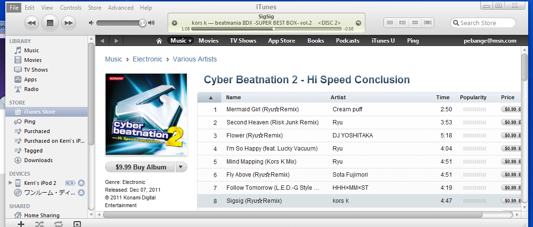Sort tracks by Name column header
This screenshot has width=533, height=227.
coord(233,98)
